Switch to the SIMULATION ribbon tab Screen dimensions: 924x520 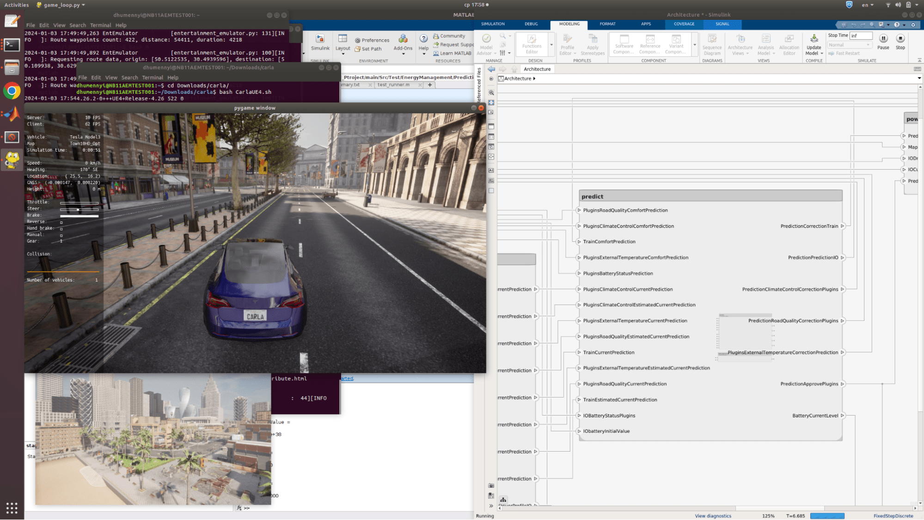(x=492, y=24)
